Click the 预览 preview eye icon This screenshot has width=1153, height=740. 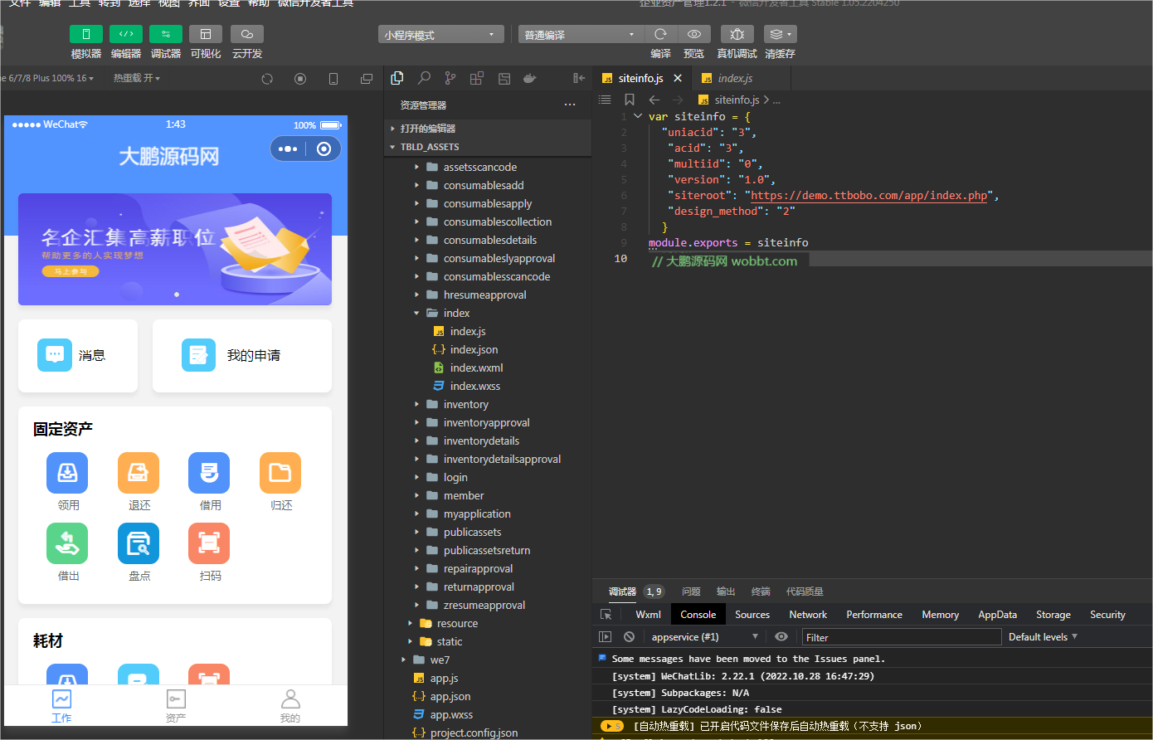click(694, 34)
